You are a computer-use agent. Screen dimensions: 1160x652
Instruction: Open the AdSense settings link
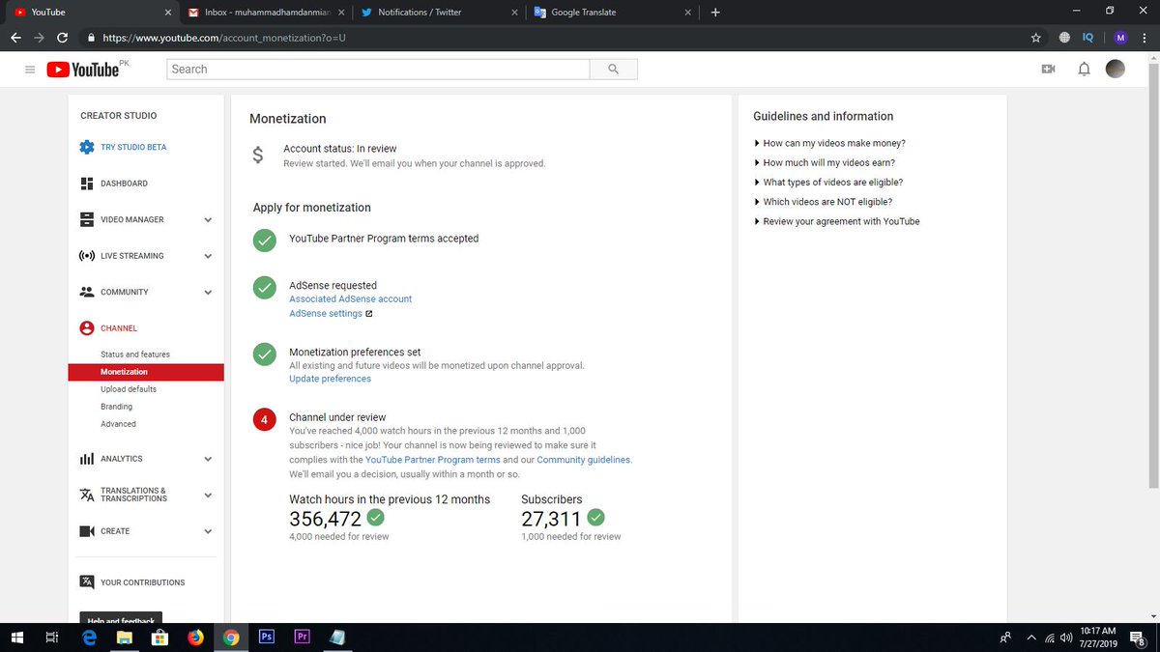click(x=326, y=314)
